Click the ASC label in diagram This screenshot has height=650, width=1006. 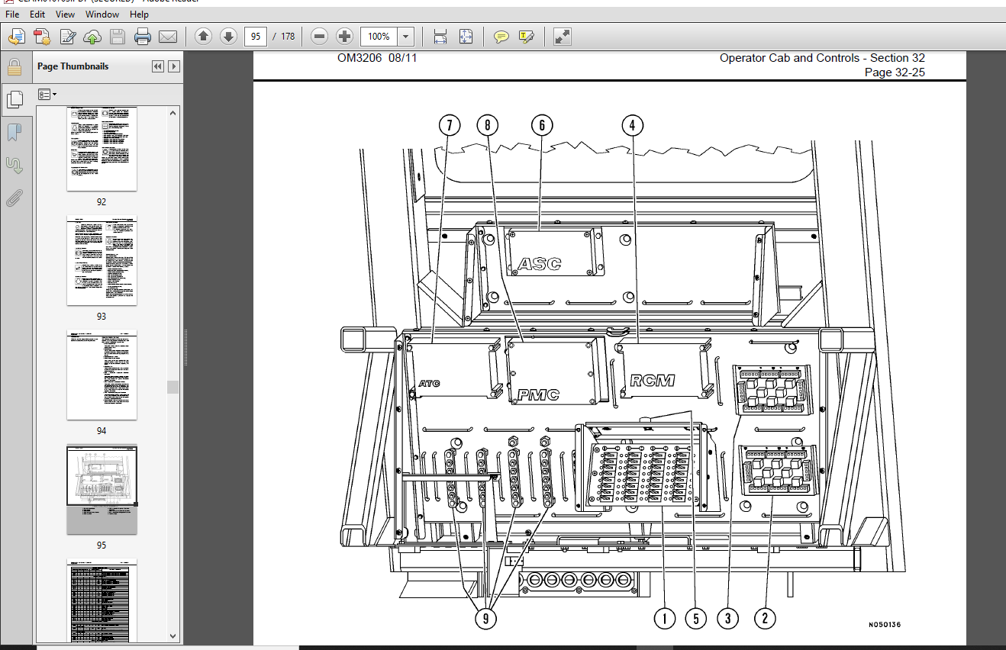540,264
